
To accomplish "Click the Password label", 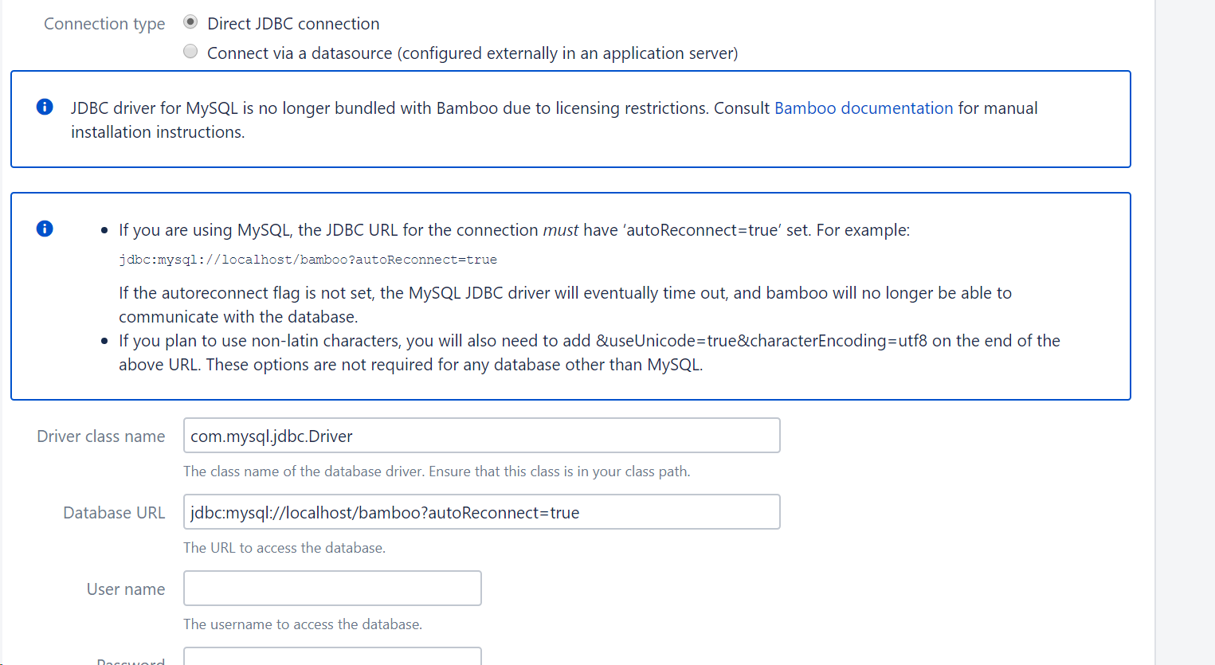I will coord(130,661).
